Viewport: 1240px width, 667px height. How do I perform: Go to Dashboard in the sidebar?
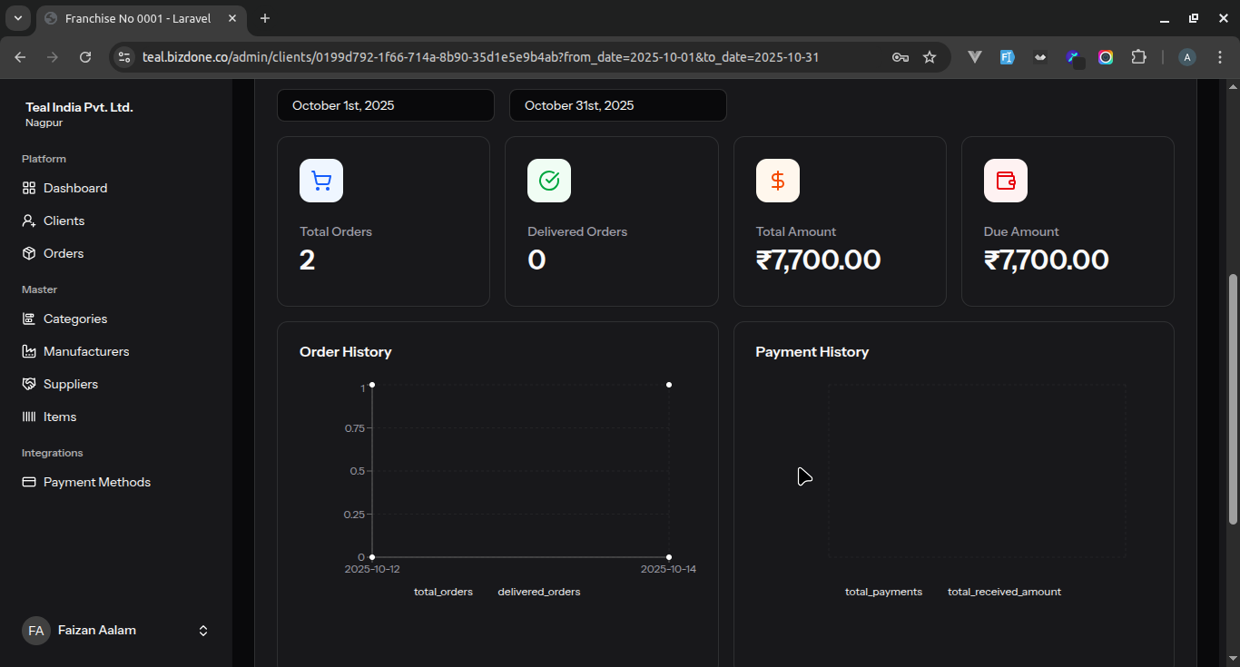tap(75, 188)
